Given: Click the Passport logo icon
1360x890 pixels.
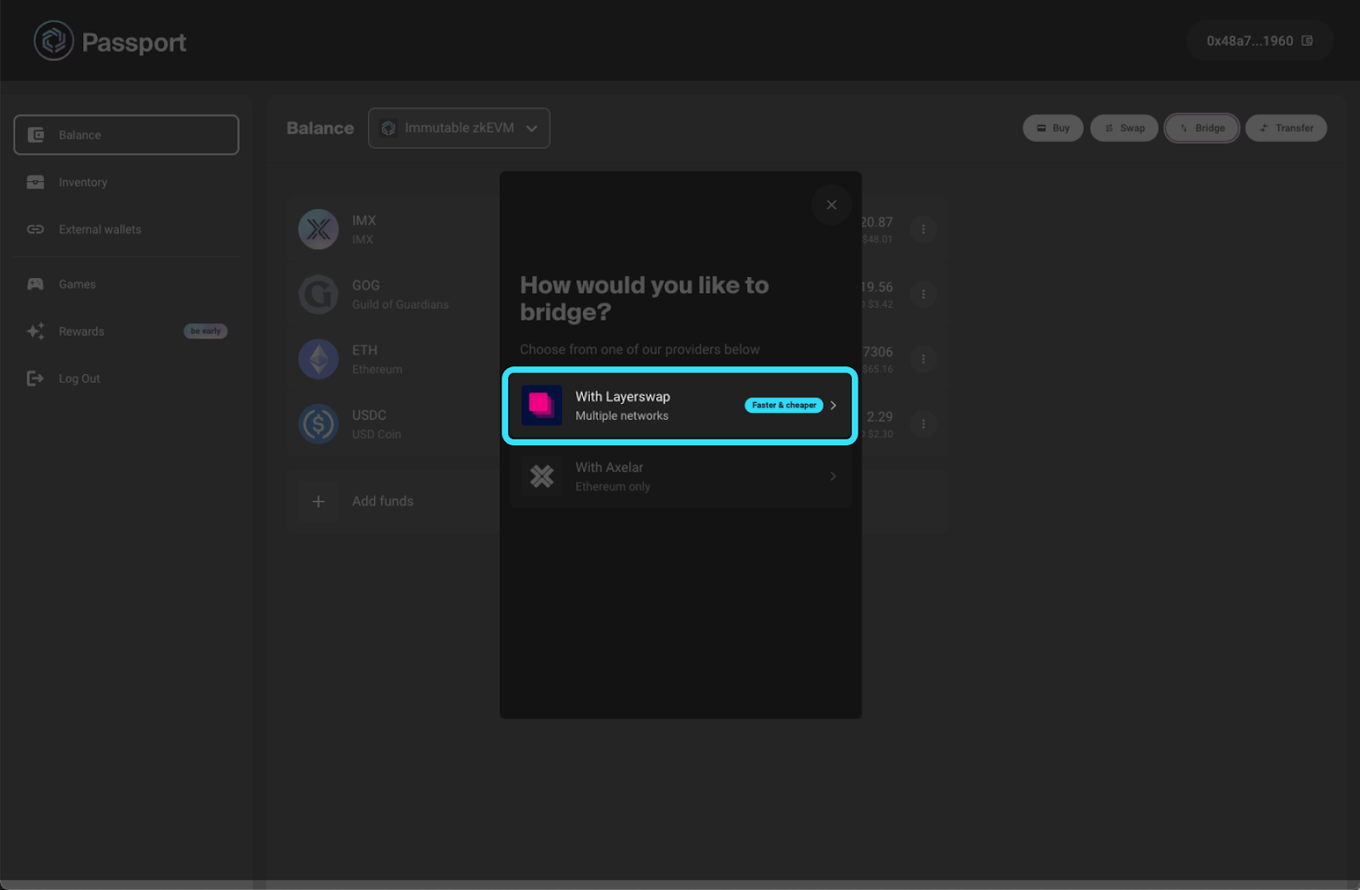Looking at the screenshot, I should pos(54,41).
